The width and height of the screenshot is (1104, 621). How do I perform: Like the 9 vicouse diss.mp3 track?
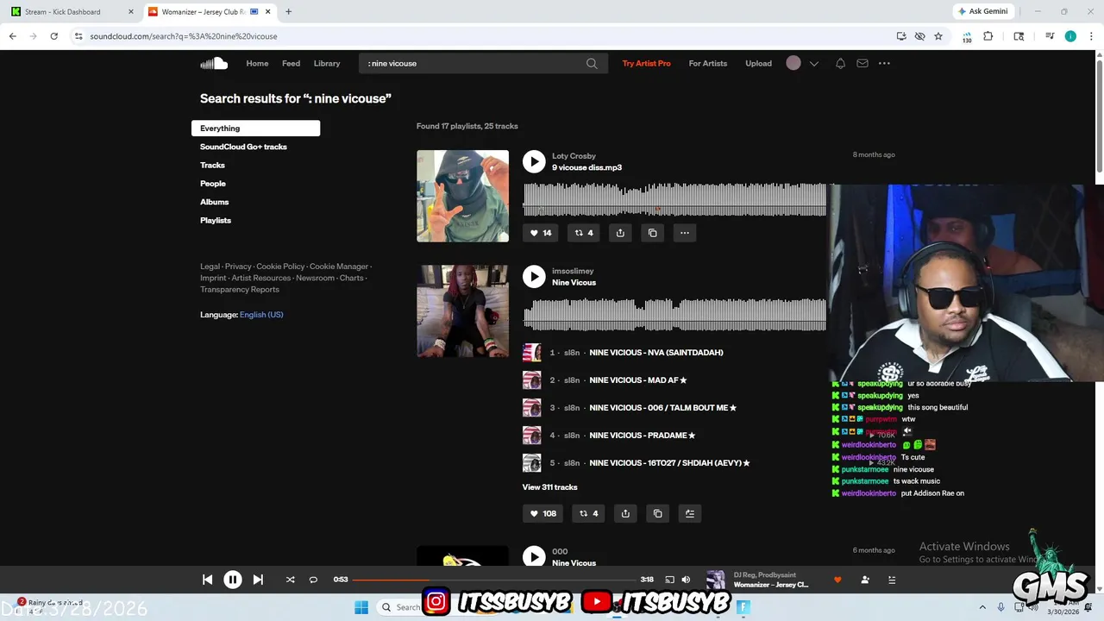pyautogui.click(x=541, y=233)
